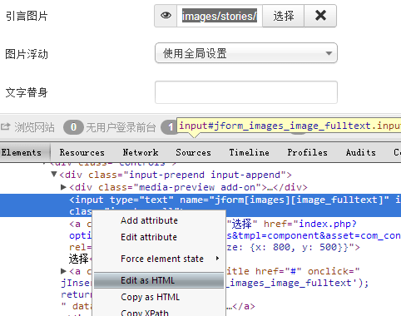Click the href="index.php? attribute text

[310, 224]
